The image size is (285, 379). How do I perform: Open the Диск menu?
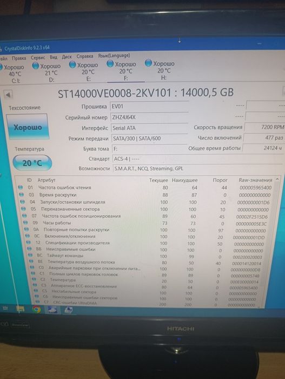point(67,57)
